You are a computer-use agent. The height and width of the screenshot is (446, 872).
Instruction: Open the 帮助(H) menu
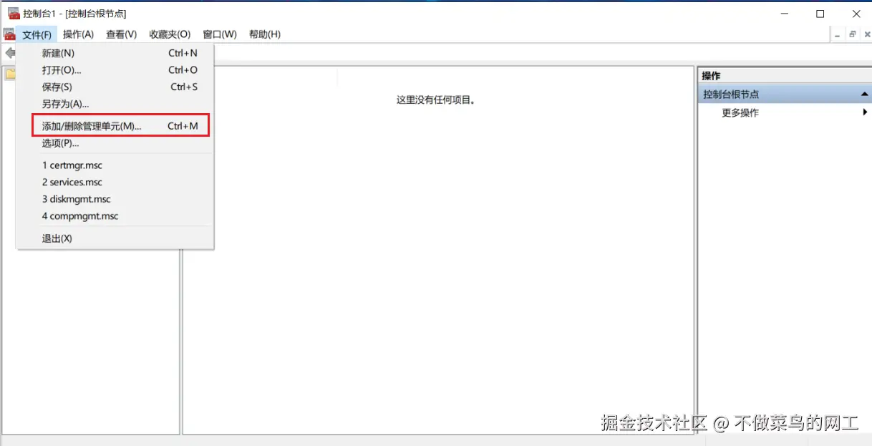pos(265,34)
